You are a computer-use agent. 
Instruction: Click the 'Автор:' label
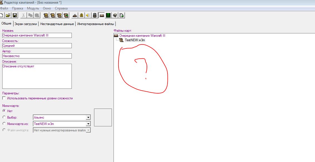(x=7, y=51)
